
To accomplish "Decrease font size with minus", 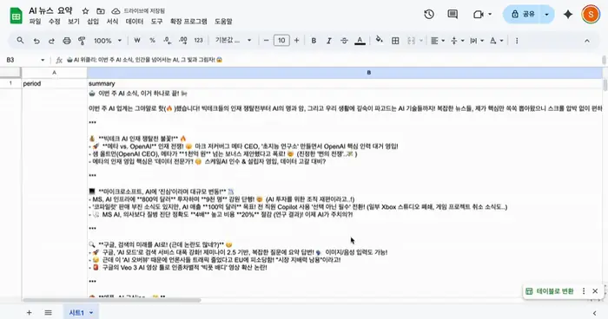I will click(266, 40).
